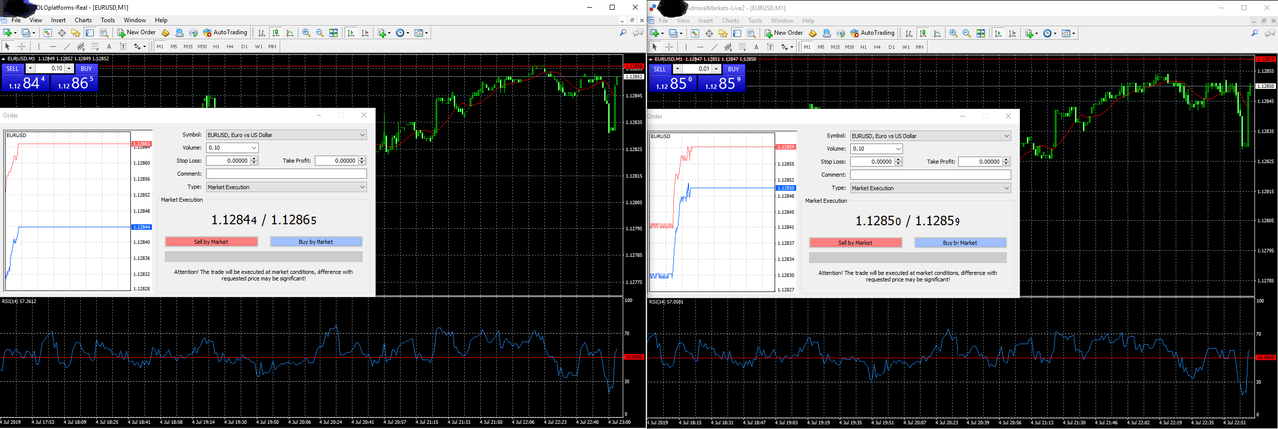
Task: Click Stop Loss field in left Order dialog
Action: point(227,160)
